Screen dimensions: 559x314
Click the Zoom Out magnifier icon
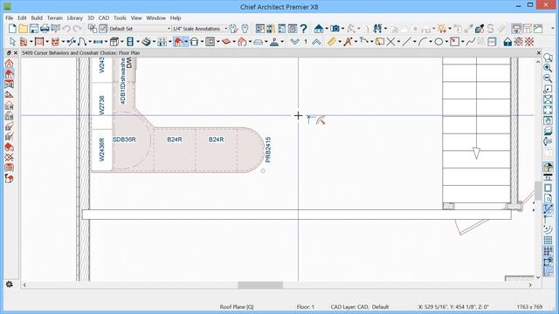tap(548, 78)
